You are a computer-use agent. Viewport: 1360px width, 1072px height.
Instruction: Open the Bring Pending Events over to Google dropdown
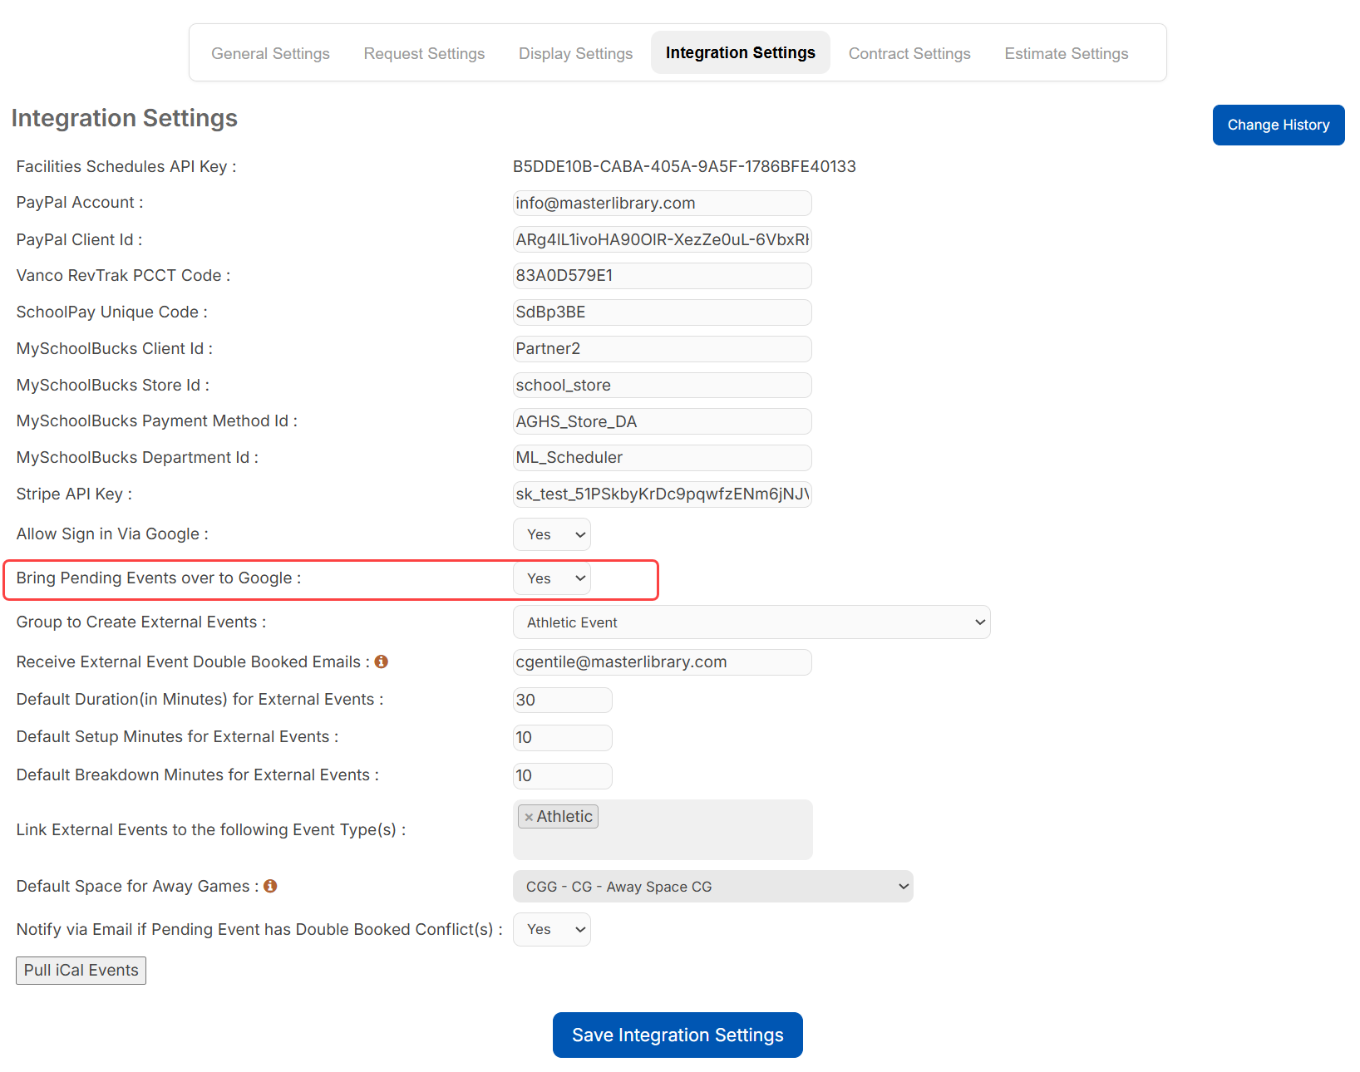coord(551,578)
